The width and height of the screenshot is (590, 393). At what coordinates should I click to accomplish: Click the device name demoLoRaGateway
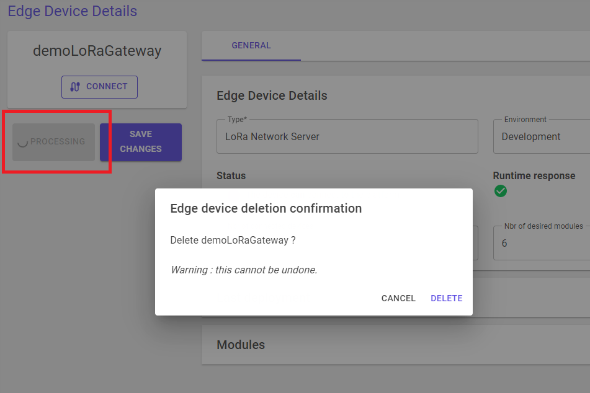(96, 51)
